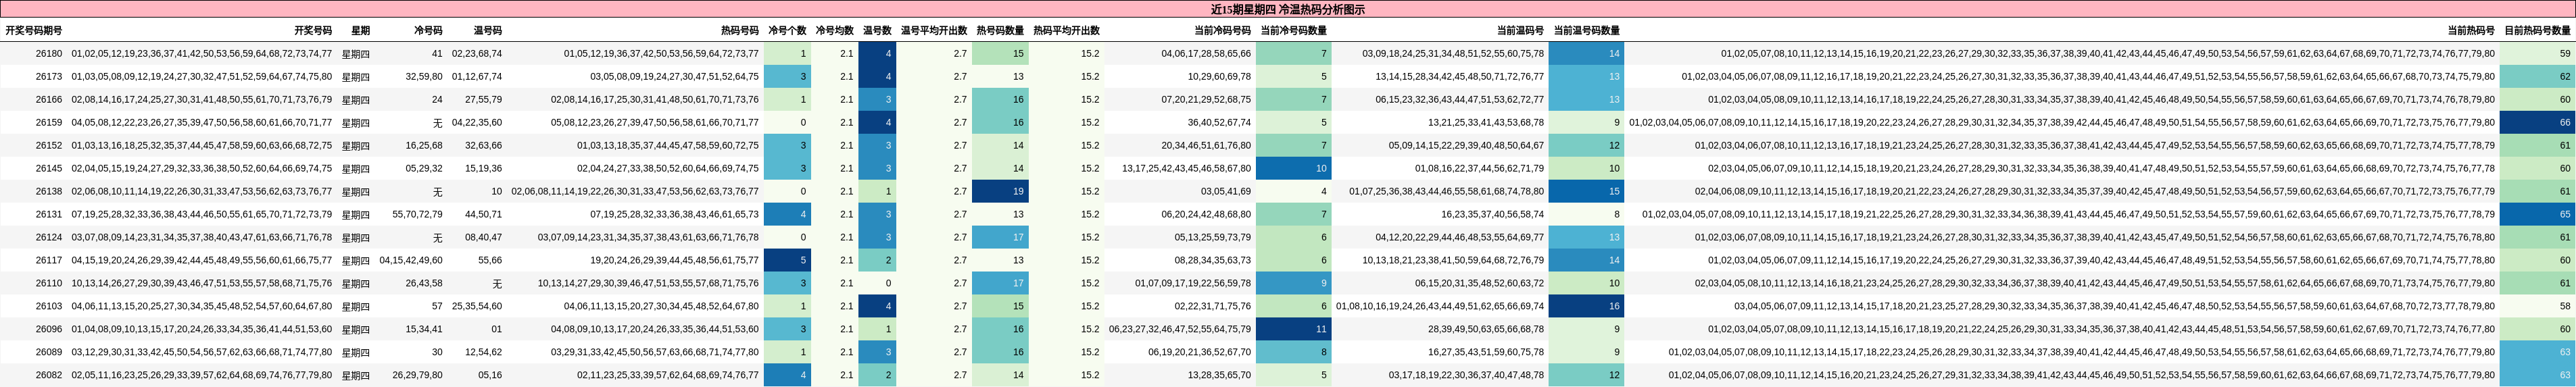The width and height of the screenshot is (2576, 387).
Task: Select the 温号平均开出数 column header
Action: point(934,31)
